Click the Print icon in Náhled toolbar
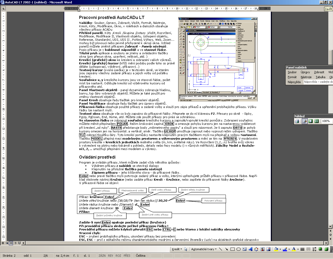This screenshot has width=333, height=259. pos(297,121)
